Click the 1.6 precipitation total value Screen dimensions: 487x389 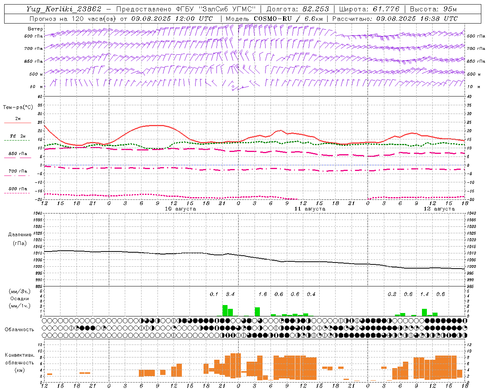[263, 294]
